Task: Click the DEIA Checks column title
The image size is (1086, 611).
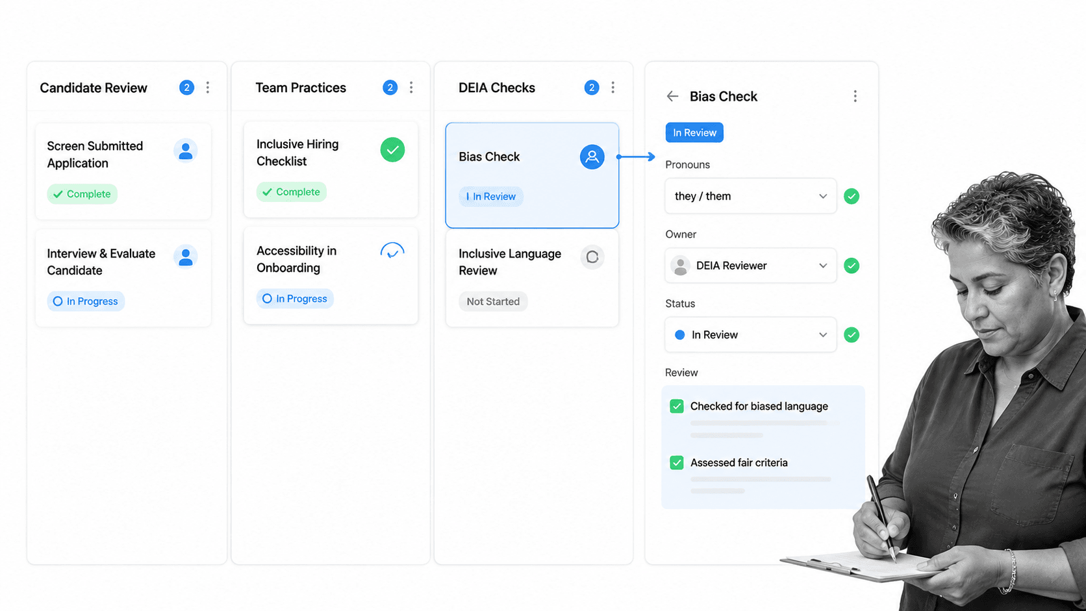Action: tap(497, 88)
